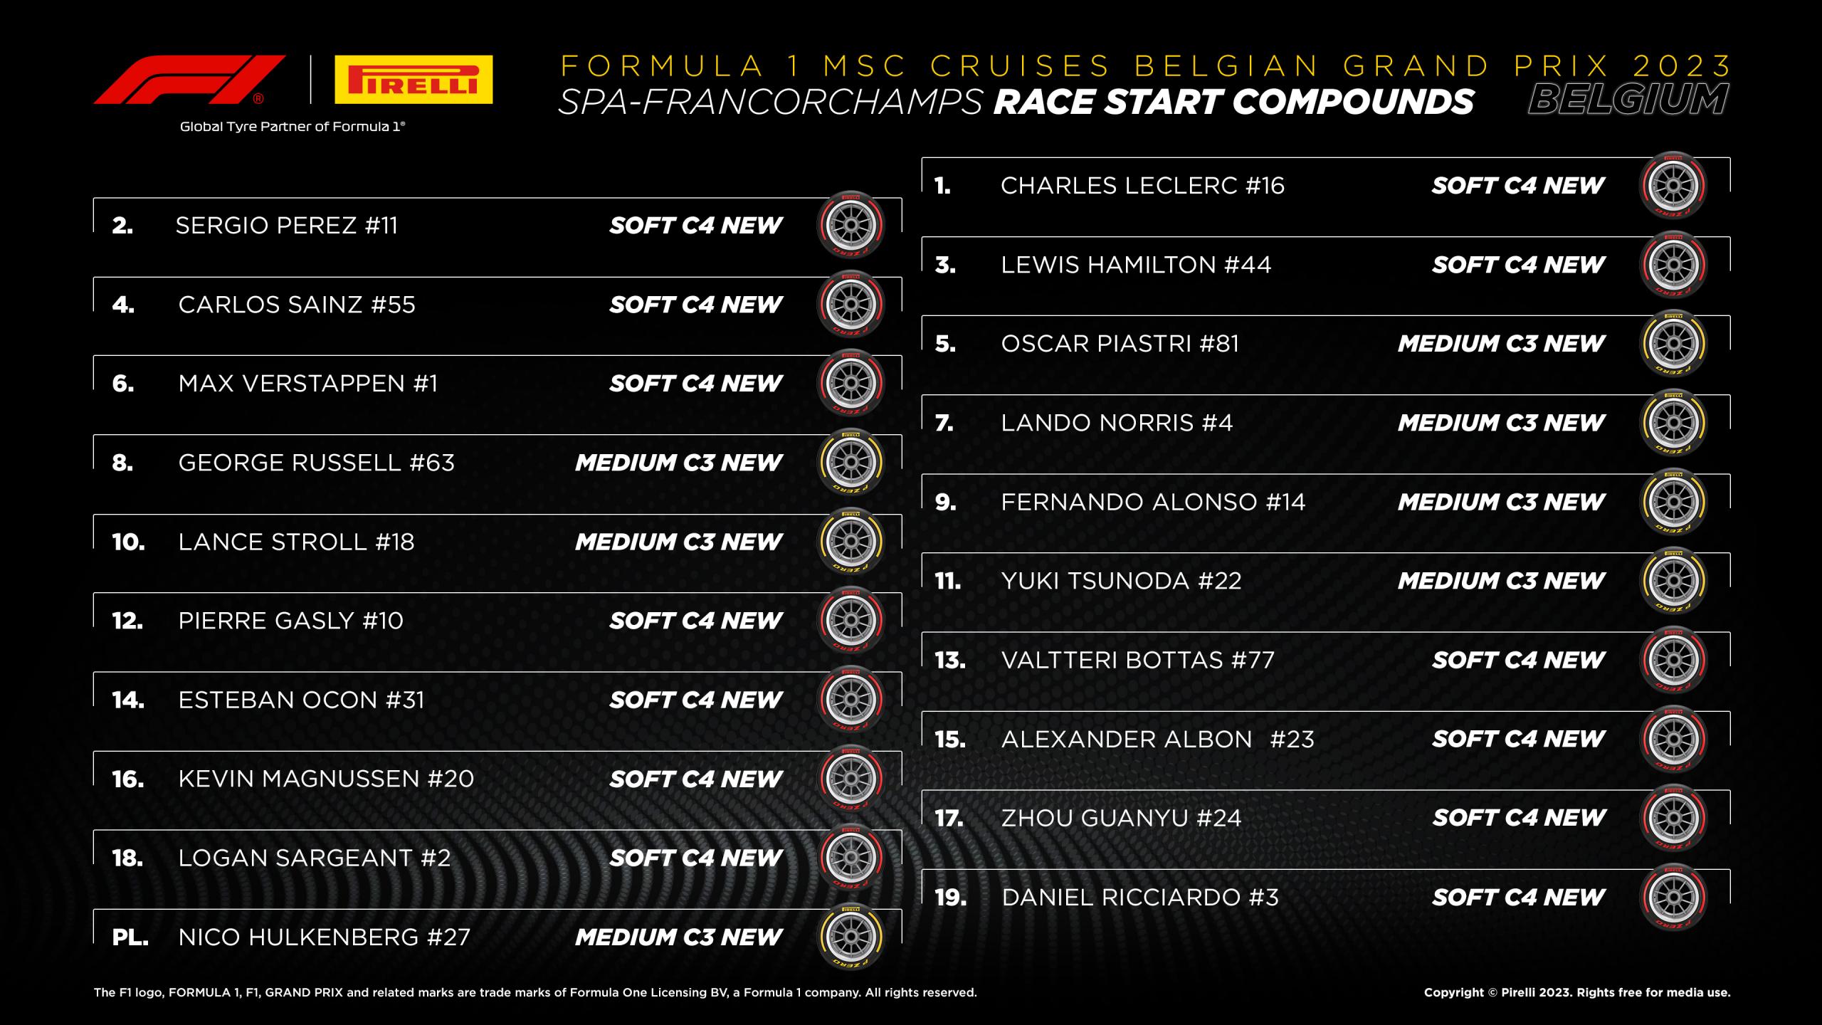This screenshot has height=1025, width=1822.
Task: Click the F1 logo
Action: pyautogui.click(x=189, y=80)
